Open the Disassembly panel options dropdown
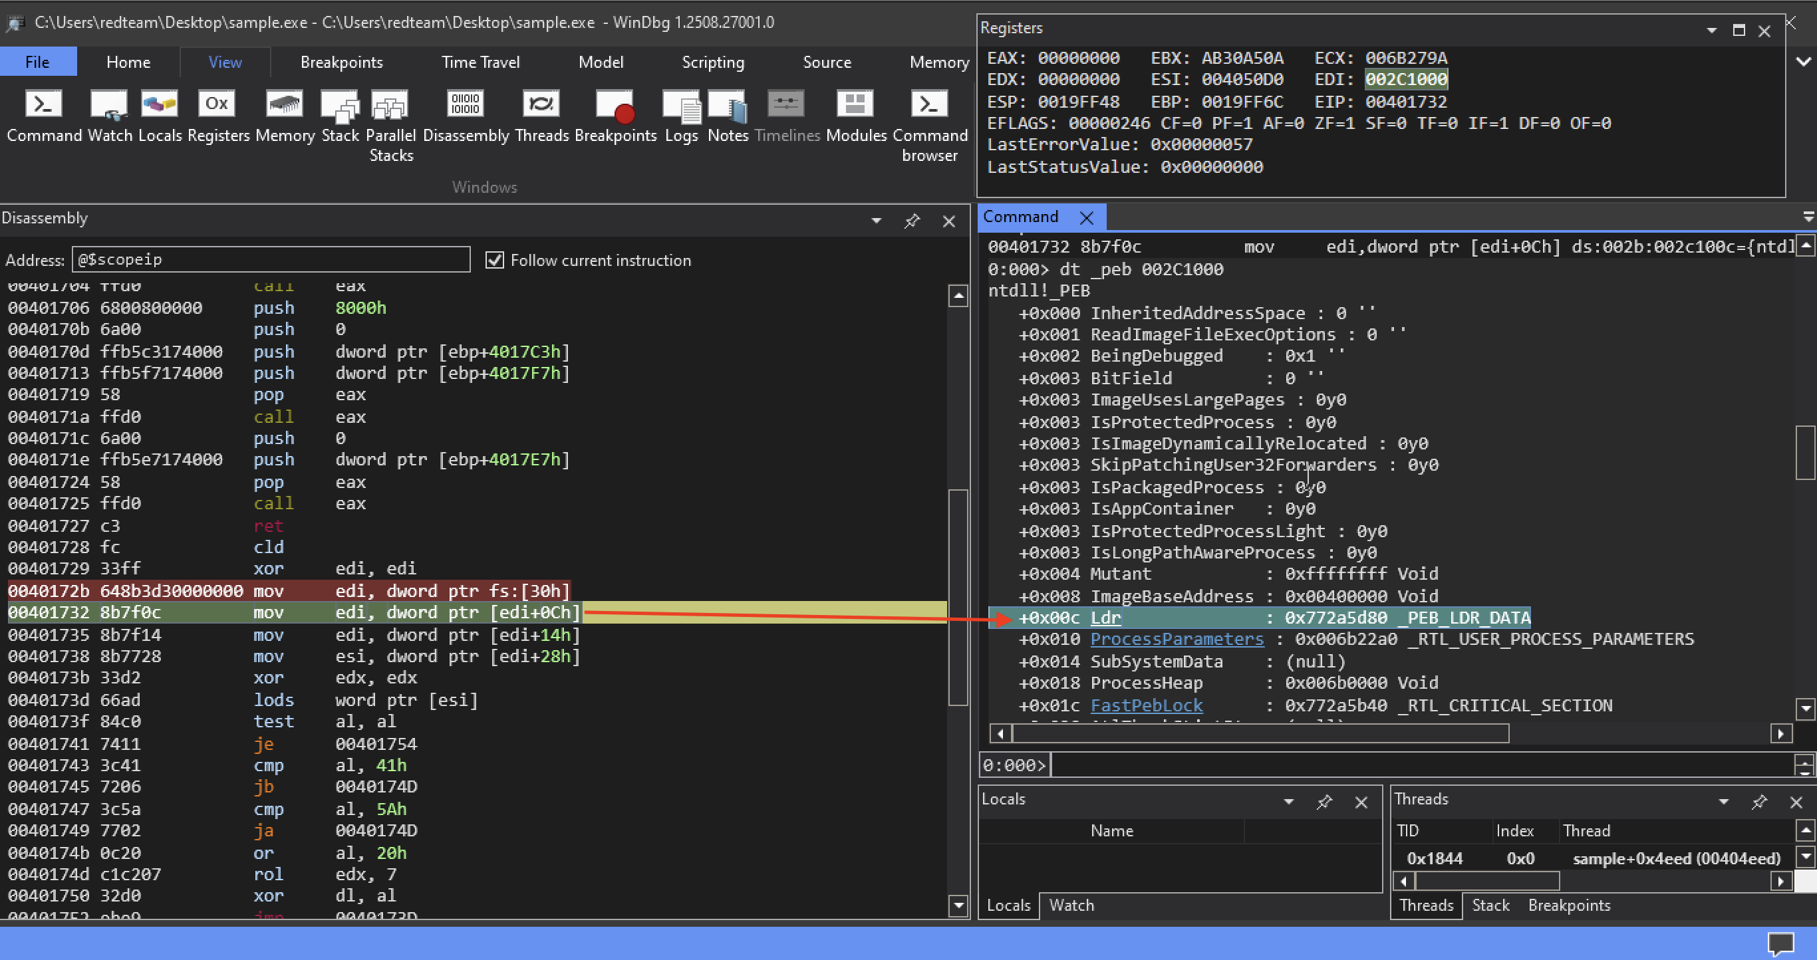 876,221
